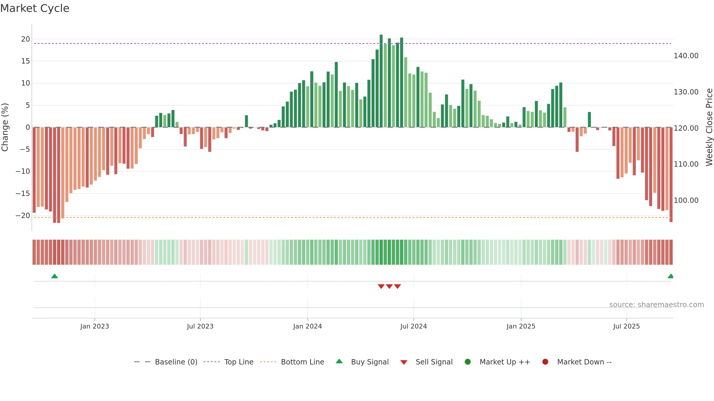Click the purple dotted line sample in legend

coord(212,362)
